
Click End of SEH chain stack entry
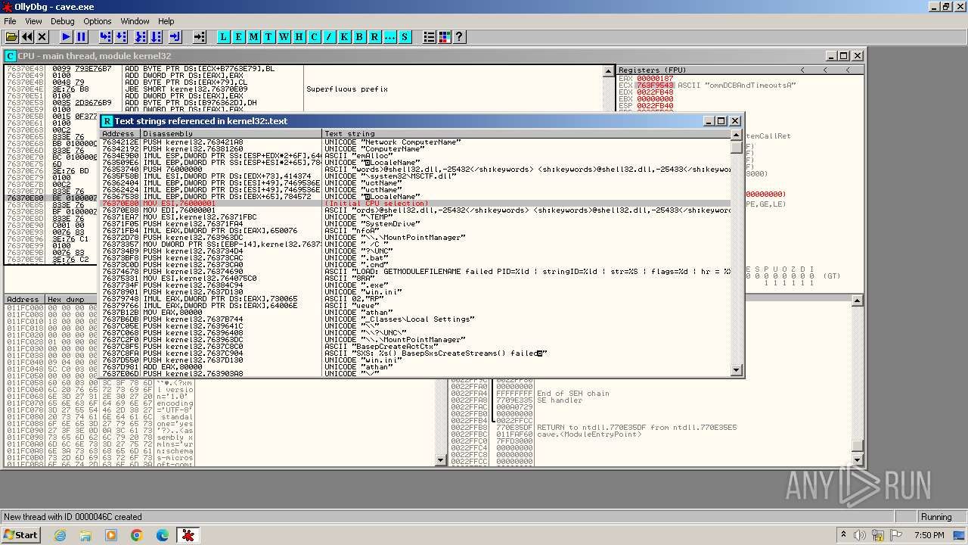572,394
